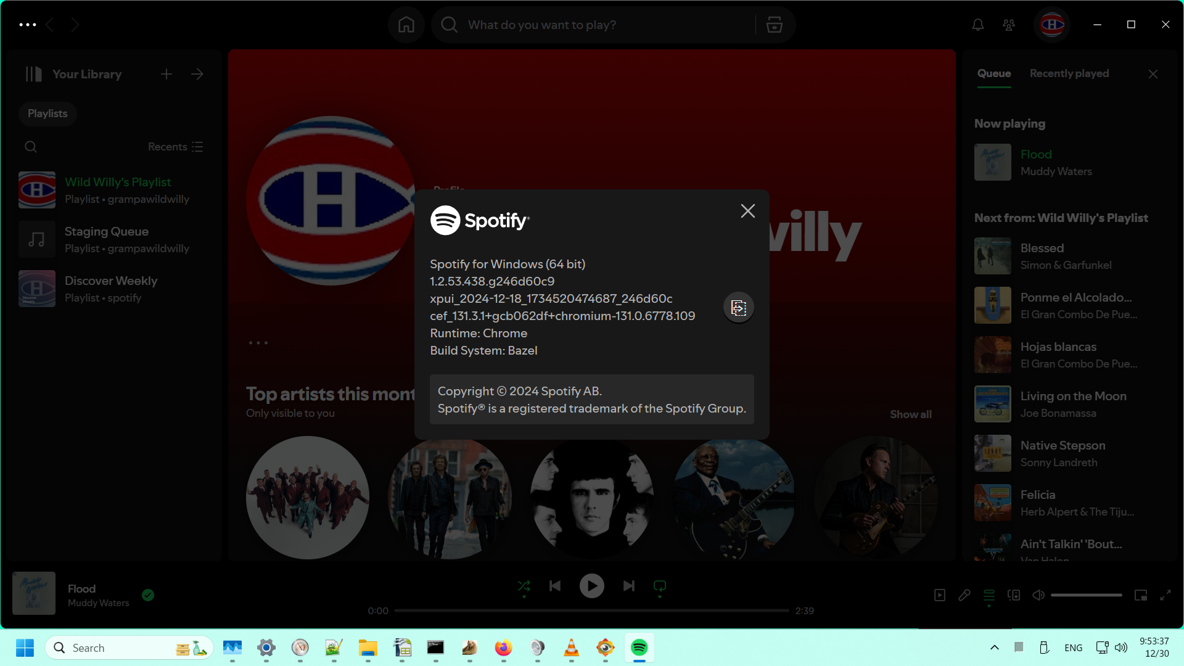This screenshot has width=1184, height=666.
Task: Enter Picture-in-Picture miniplayer mode
Action: coord(1140,595)
